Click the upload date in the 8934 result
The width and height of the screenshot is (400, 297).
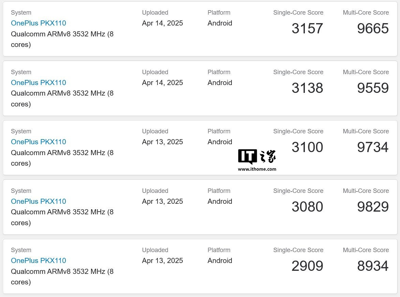pos(162,261)
